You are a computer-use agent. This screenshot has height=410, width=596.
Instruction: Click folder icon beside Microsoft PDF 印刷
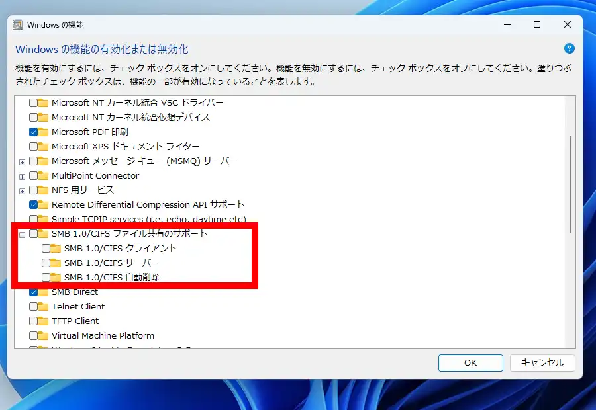43,132
